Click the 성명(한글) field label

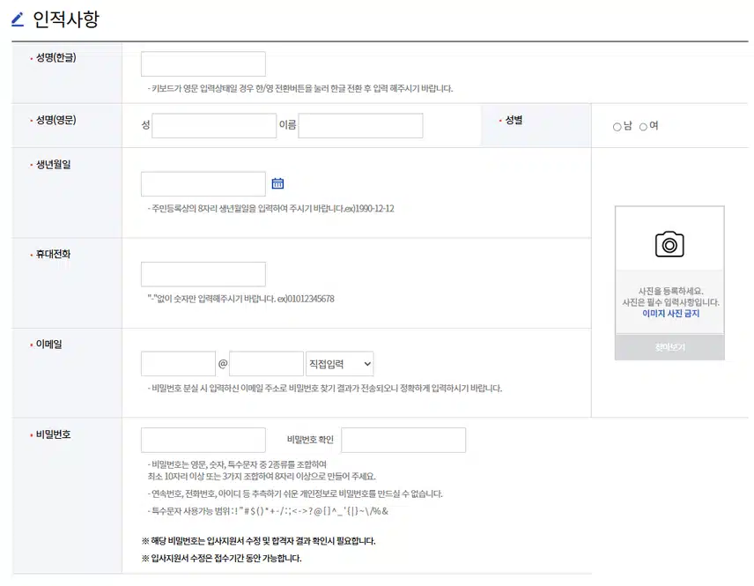click(x=55, y=58)
